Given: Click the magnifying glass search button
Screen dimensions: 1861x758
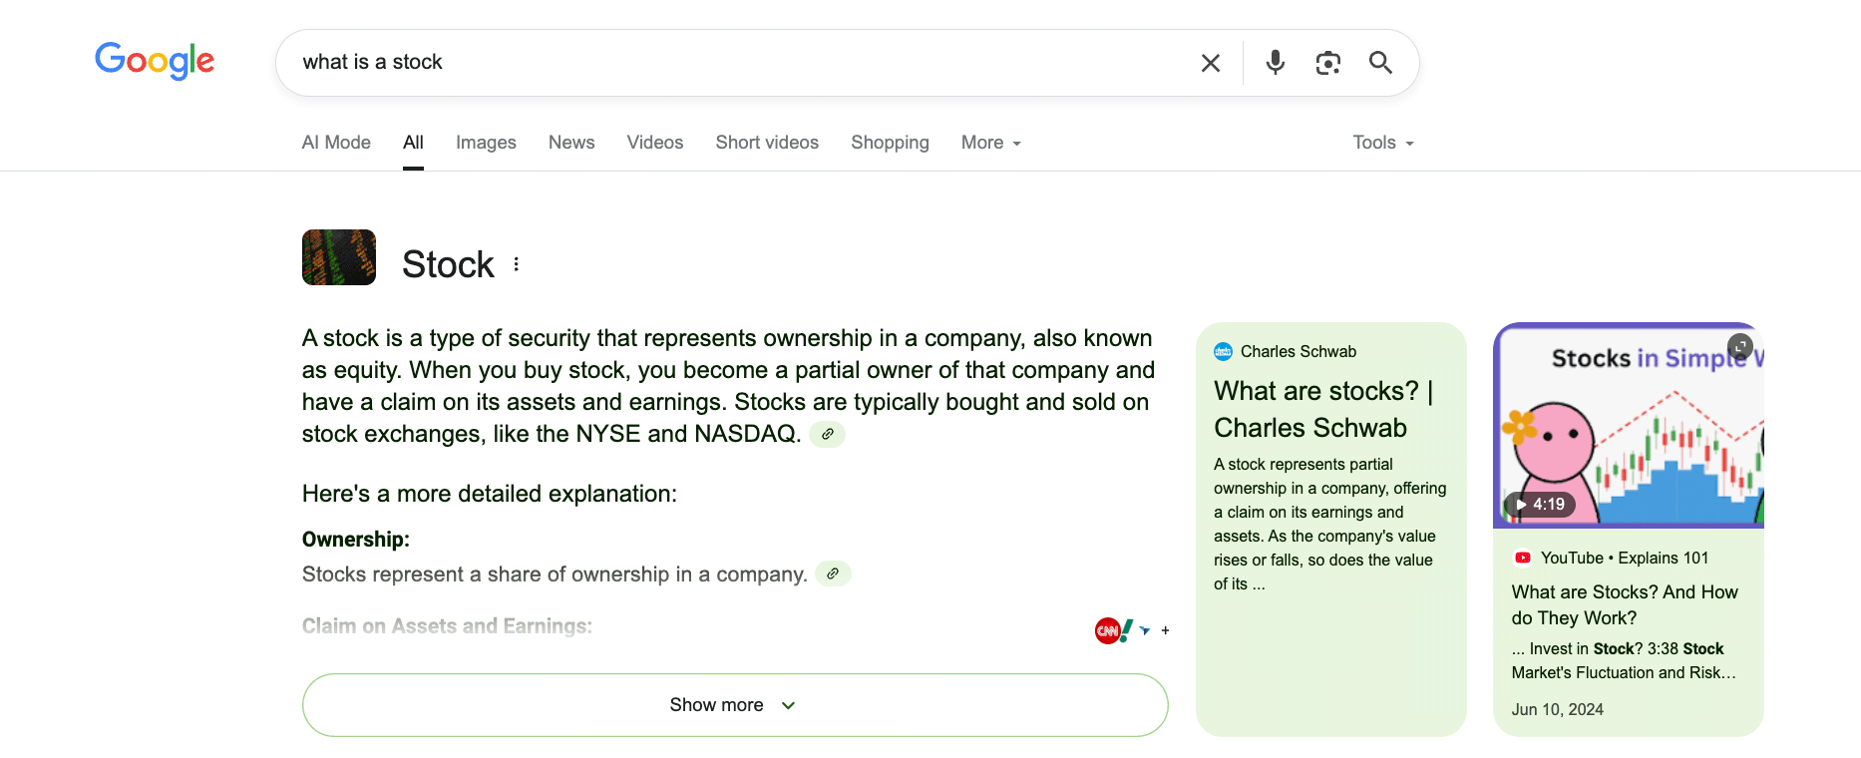Looking at the screenshot, I should pyautogui.click(x=1380, y=63).
